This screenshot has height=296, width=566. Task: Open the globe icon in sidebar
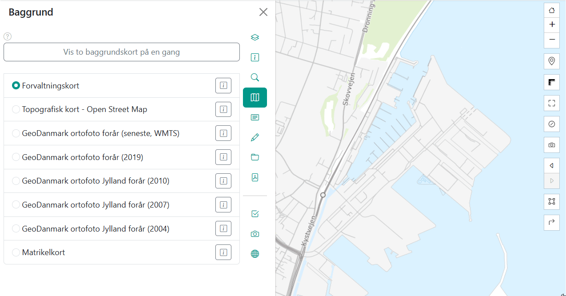click(x=255, y=254)
